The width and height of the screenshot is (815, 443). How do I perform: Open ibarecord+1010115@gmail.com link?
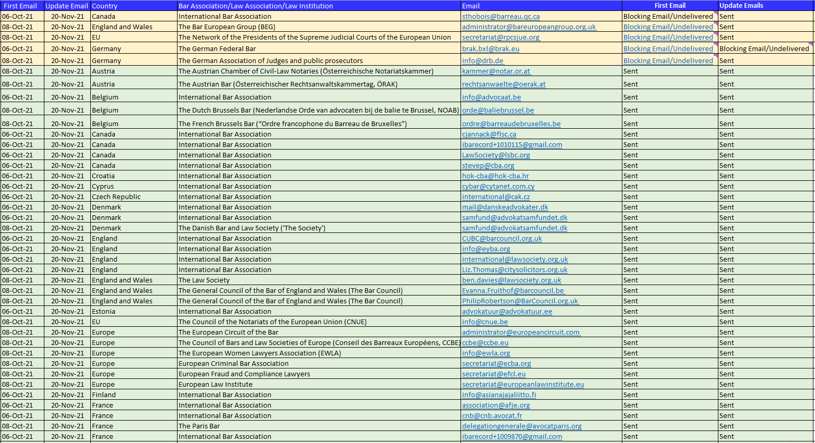[x=512, y=145]
